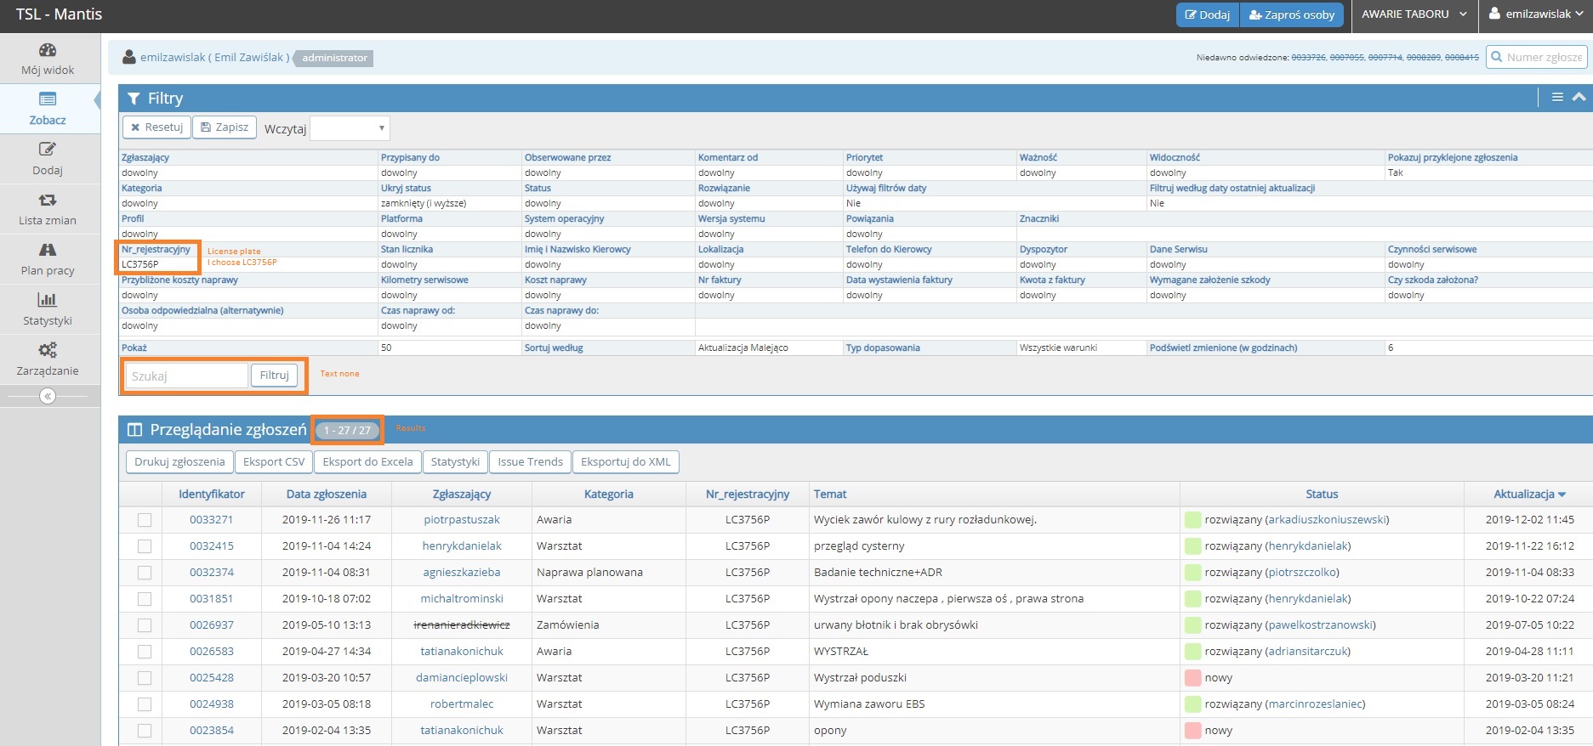Image resolution: width=1593 pixels, height=746 pixels.
Task: Click into the Szukaj search field
Action: (186, 376)
